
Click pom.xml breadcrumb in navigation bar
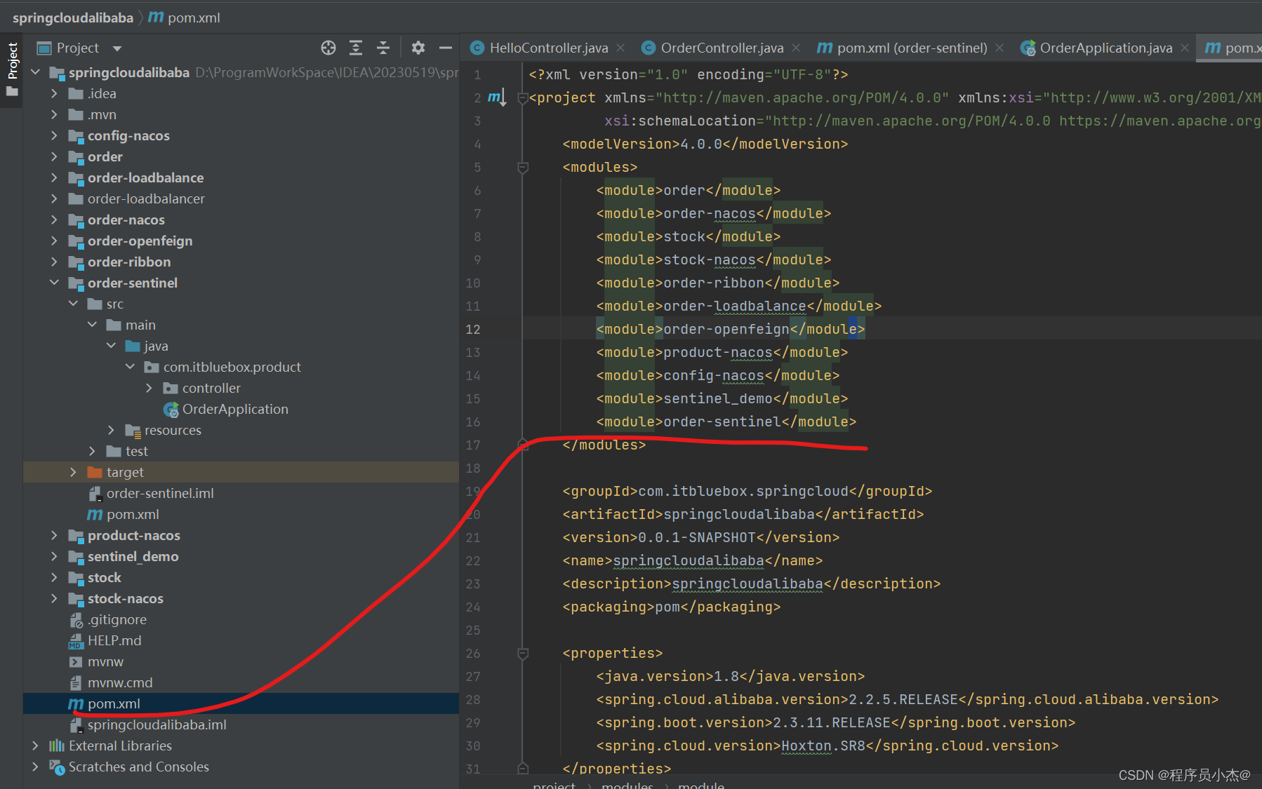[185, 18]
